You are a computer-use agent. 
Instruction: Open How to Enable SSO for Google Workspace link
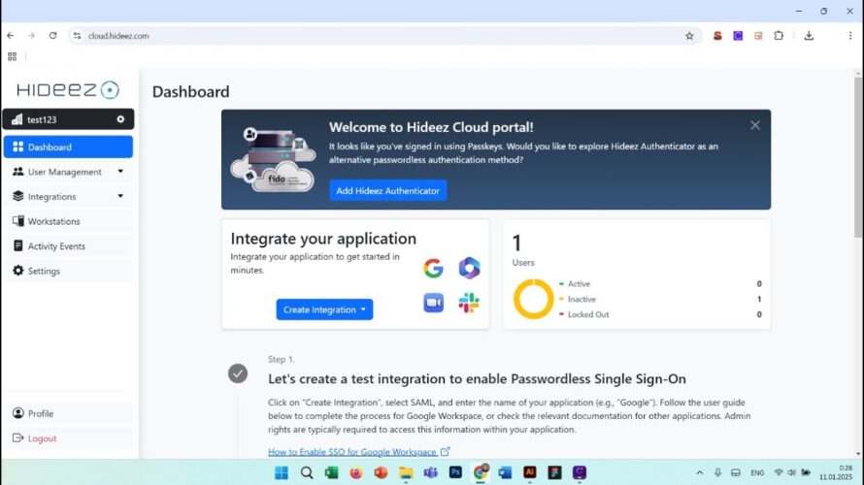pyautogui.click(x=359, y=452)
